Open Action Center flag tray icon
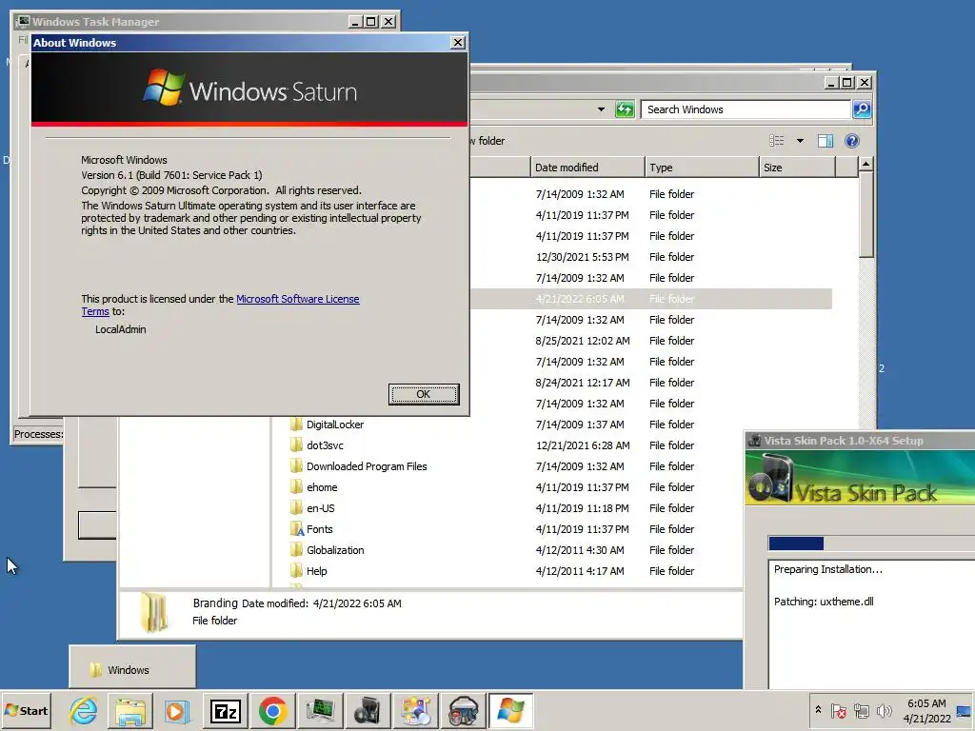Viewport: 975px width, 731px height. pyautogui.click(x=838, y=710)
